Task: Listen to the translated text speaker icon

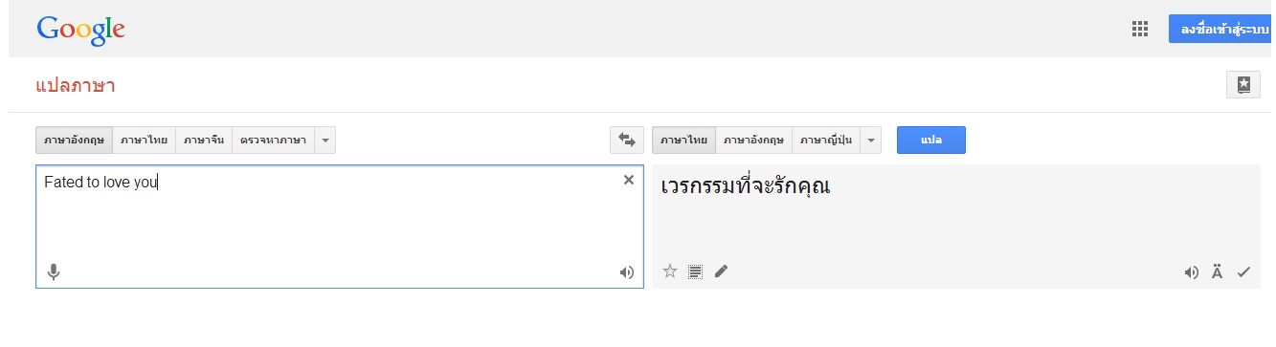Action: tap(1192, 272)
